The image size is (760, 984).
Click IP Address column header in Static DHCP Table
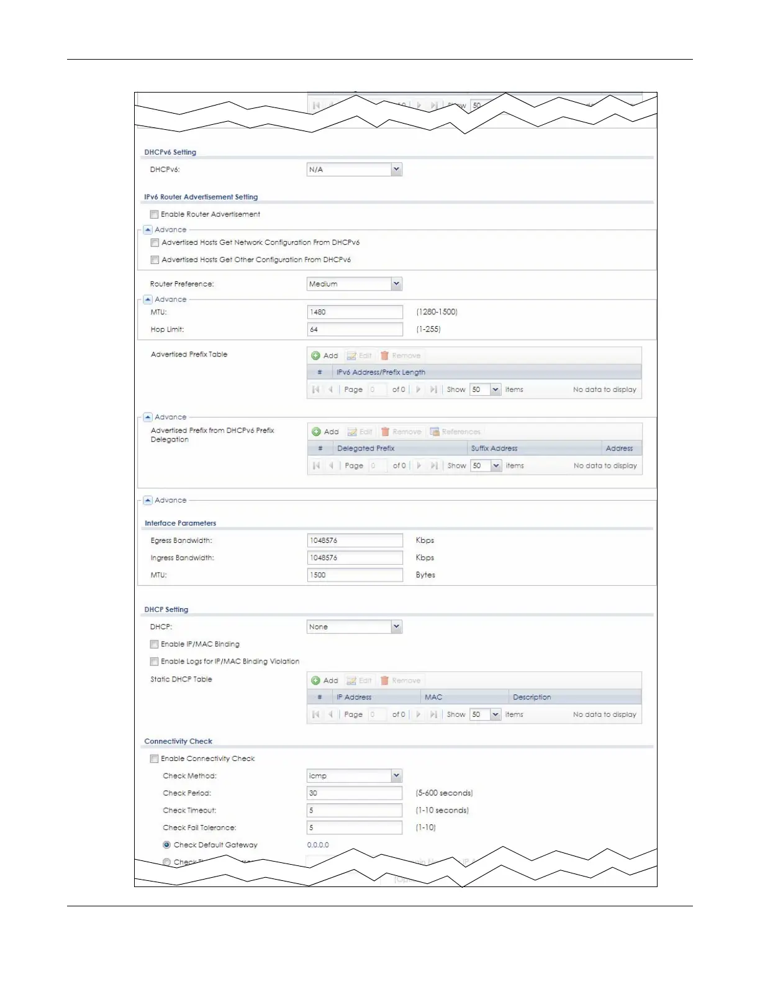point(376,697)
